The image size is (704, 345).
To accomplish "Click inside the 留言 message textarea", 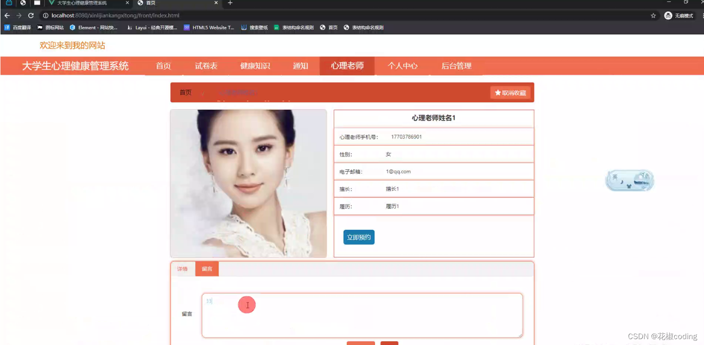I will coord(361,315).
